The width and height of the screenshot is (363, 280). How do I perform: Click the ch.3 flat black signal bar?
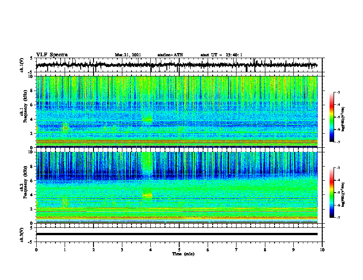[176, 234]
